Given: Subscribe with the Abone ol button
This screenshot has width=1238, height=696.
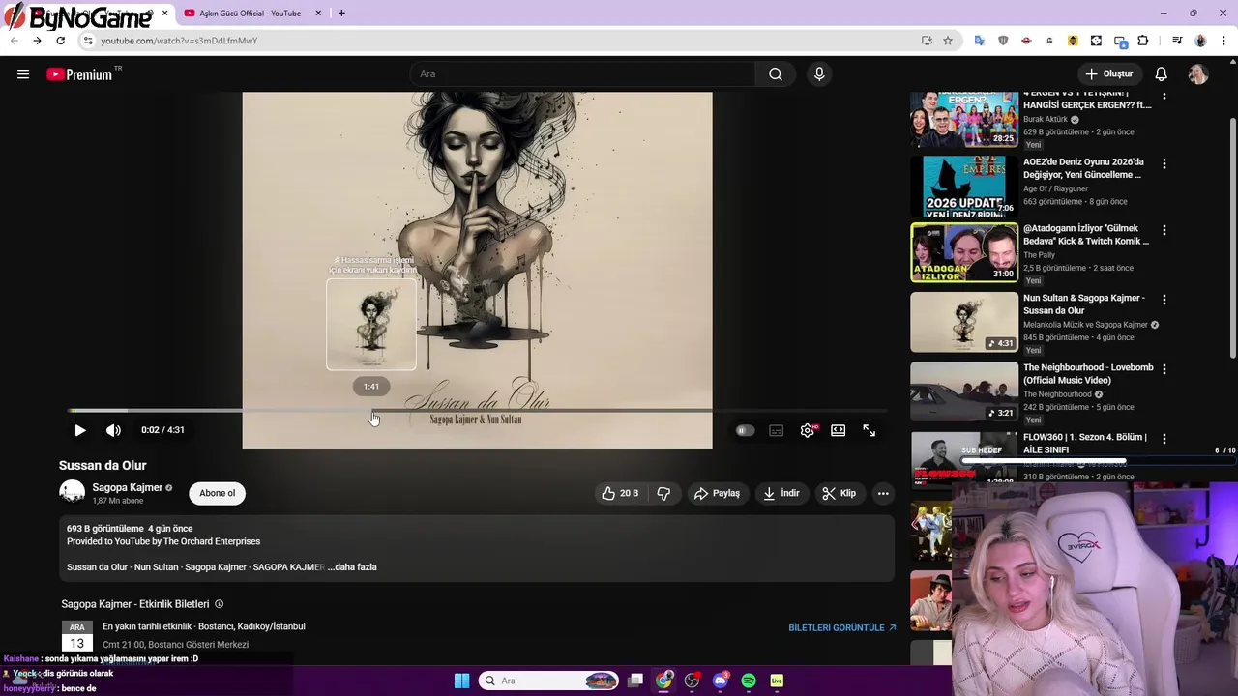Looking at the screenshot, I should tap(217, 493).
